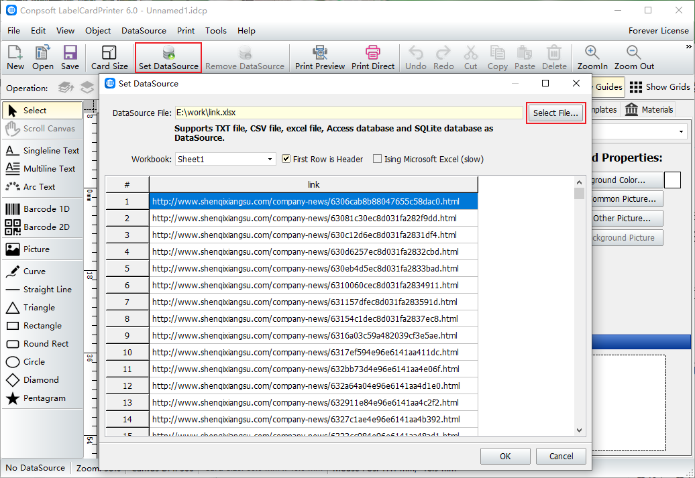The height and width of the screenshot is (478, 695).
Task: Pick the Curve drawing tool
Action: [x=42, y=271]
